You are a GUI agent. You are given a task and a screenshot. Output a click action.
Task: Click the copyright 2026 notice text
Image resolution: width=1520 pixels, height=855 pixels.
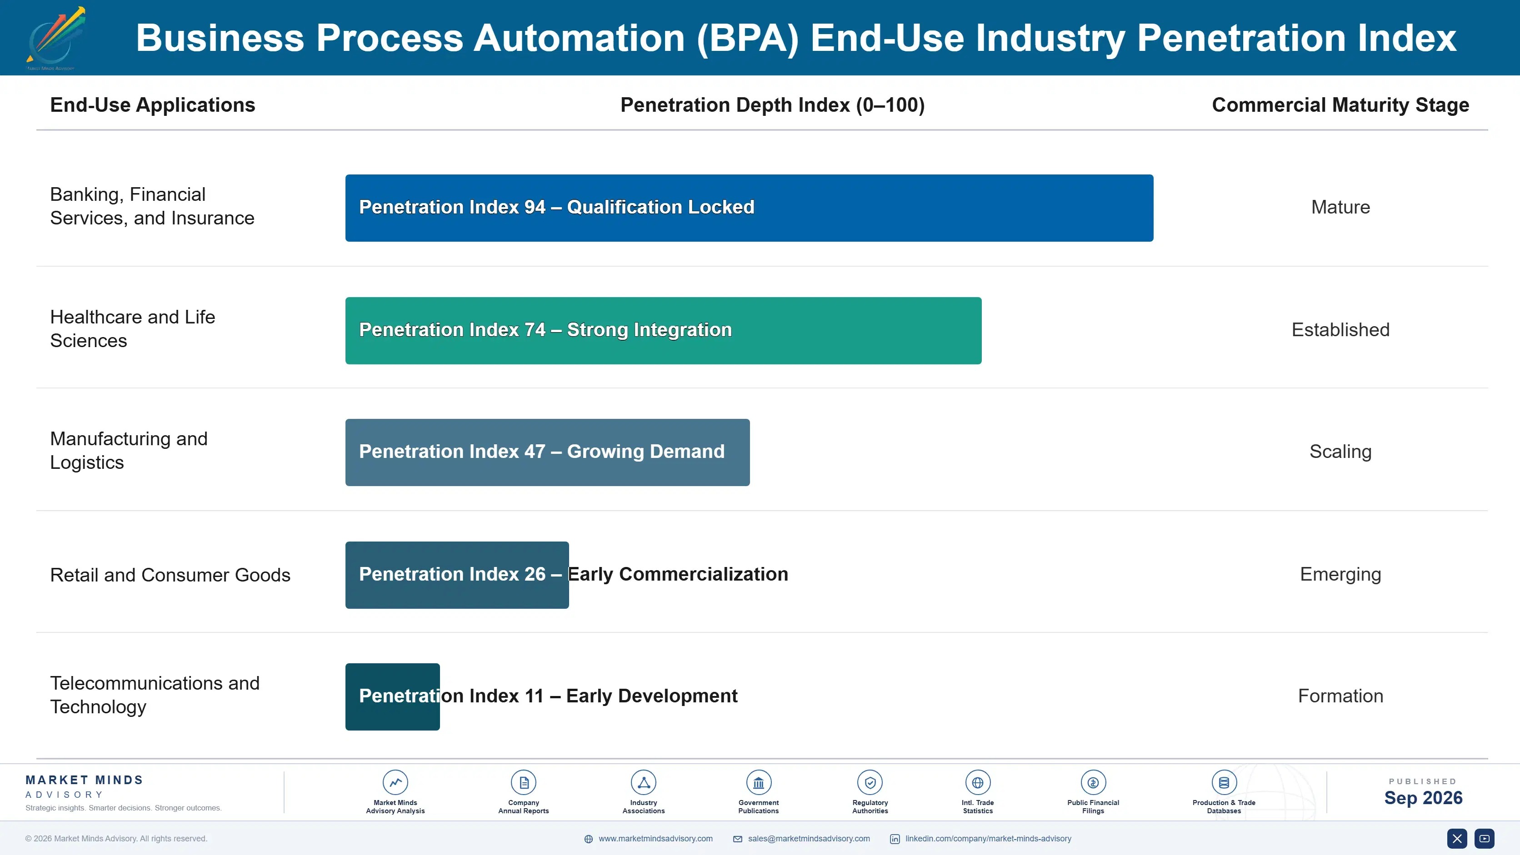click(x=116, y=839)
